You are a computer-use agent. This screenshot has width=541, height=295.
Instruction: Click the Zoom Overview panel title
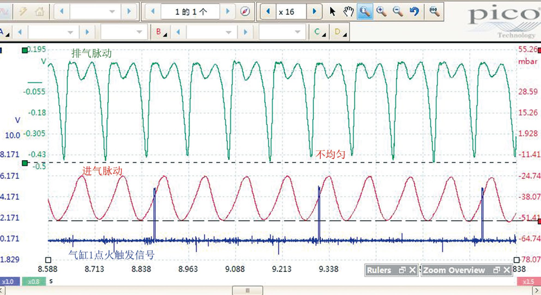[x=454, y=270]
